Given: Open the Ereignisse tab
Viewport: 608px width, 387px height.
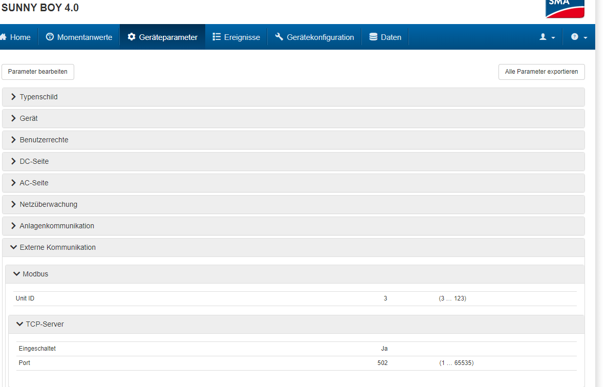Looking at the screenshot, I should 236,37.
